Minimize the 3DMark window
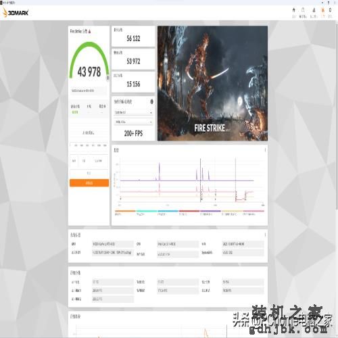The image size is (338, 338). tap(322, 3)
